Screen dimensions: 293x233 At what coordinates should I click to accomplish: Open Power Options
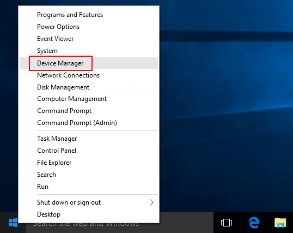tap(89, 27)
